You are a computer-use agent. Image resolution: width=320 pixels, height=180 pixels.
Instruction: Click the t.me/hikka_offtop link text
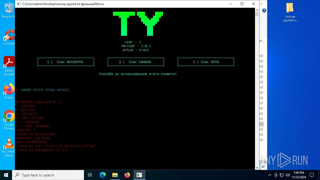[x=70, y=146]
